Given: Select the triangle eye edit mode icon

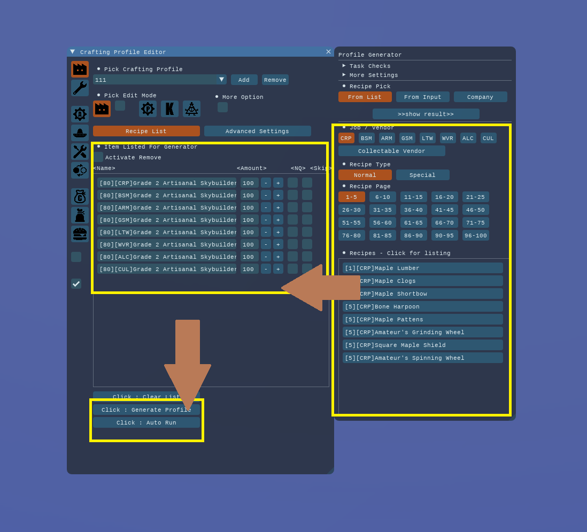Looking at the screenshot, I should (191, 109).
